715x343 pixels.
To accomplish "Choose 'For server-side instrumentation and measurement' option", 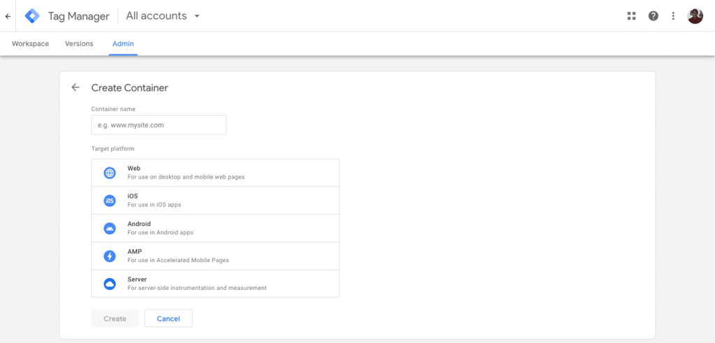I will [x=197, y=288].
